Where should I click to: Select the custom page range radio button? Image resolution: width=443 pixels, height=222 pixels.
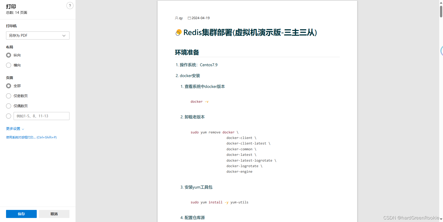(x=9, y=116)
